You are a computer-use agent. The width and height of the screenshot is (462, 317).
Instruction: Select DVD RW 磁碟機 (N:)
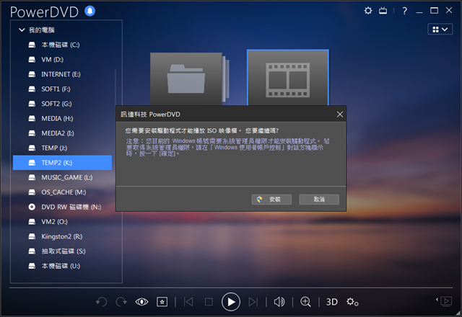63,207
